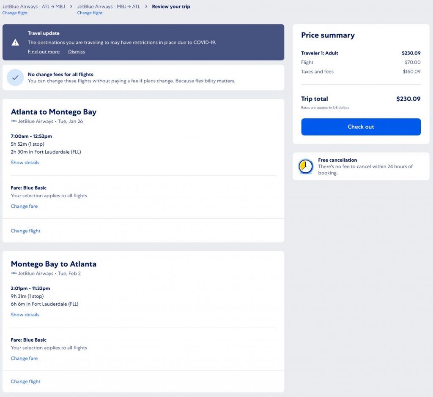The height and width of the screenshot is (397, 433).
Task: Select Change fare for the Feb 2 flight
Action: click(24, 359)
